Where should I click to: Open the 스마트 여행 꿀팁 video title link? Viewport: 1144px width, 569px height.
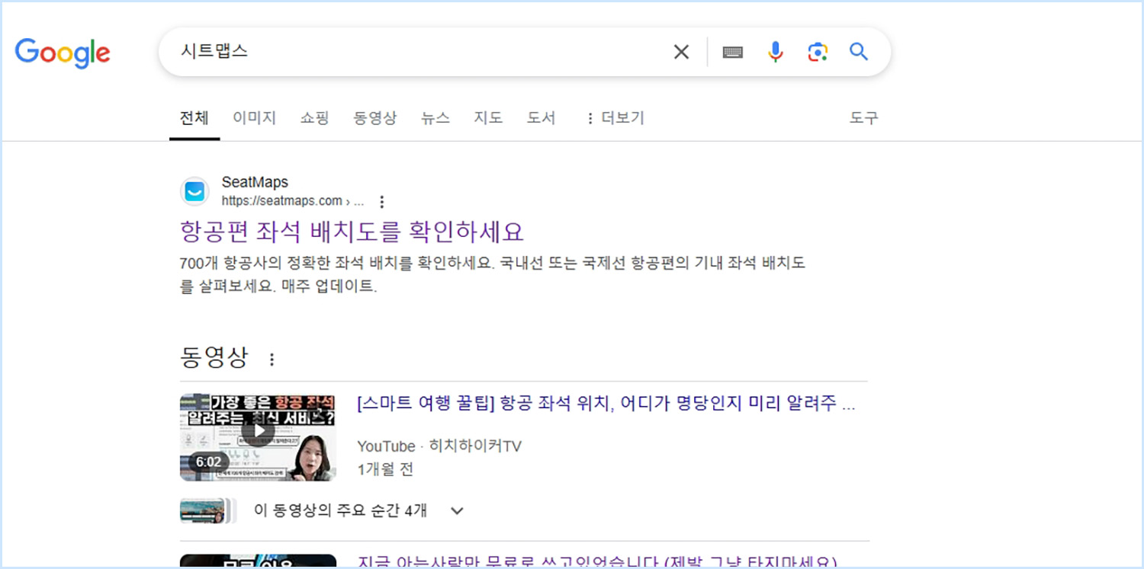click(x=606, y=404)
